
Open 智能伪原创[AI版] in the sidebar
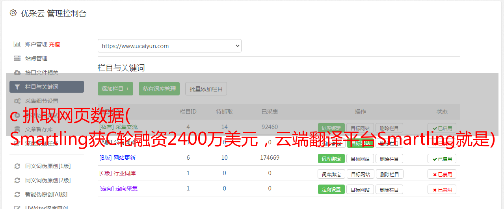click(46, 194)
